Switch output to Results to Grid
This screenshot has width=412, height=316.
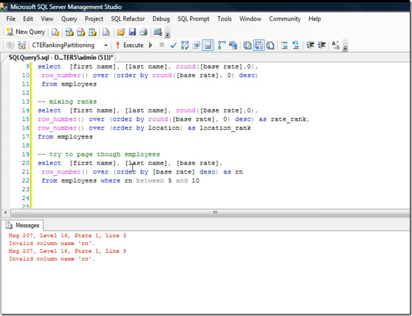[x=259, y=45]
